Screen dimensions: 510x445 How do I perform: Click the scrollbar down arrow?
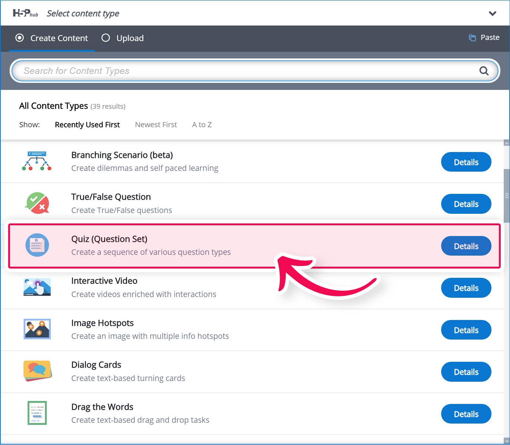[x=507, y=441]
